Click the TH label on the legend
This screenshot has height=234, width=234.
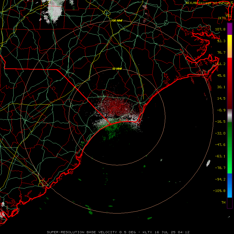pyautogui.click(x=223, y=202)
